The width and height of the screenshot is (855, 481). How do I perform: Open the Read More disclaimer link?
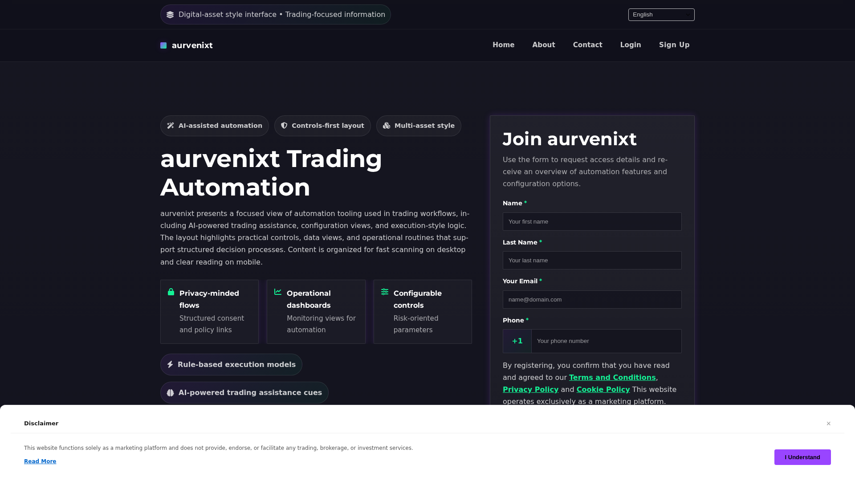(x=40, y=461)
